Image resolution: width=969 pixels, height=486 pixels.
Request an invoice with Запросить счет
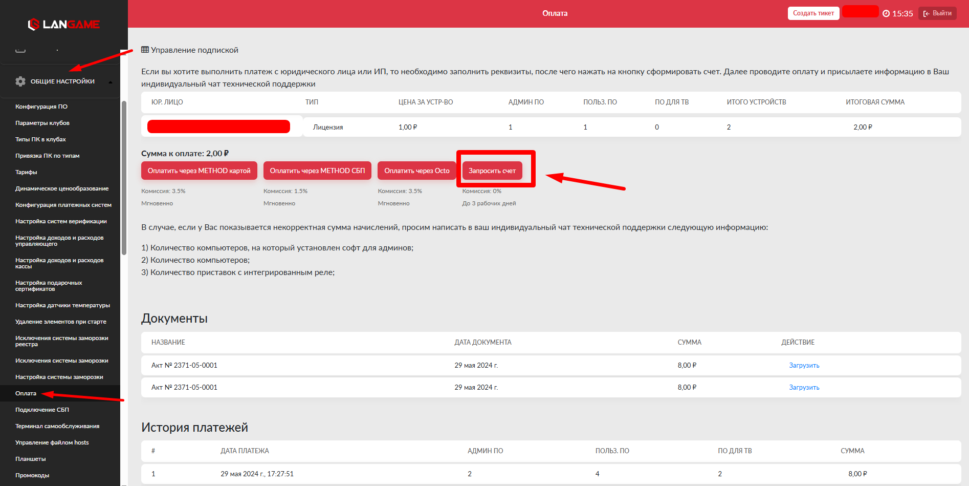pos(492,171)
